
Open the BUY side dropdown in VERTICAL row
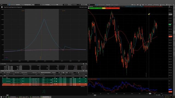[x=15, y=79]
